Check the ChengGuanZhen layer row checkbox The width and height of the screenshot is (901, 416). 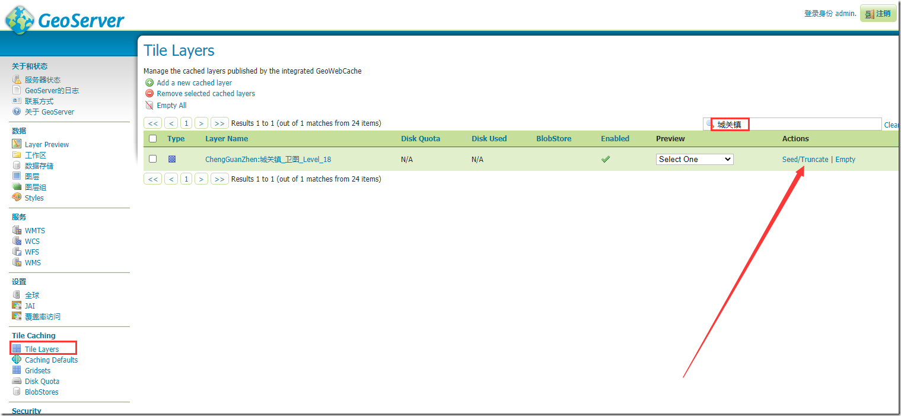(x=153, y=158)
